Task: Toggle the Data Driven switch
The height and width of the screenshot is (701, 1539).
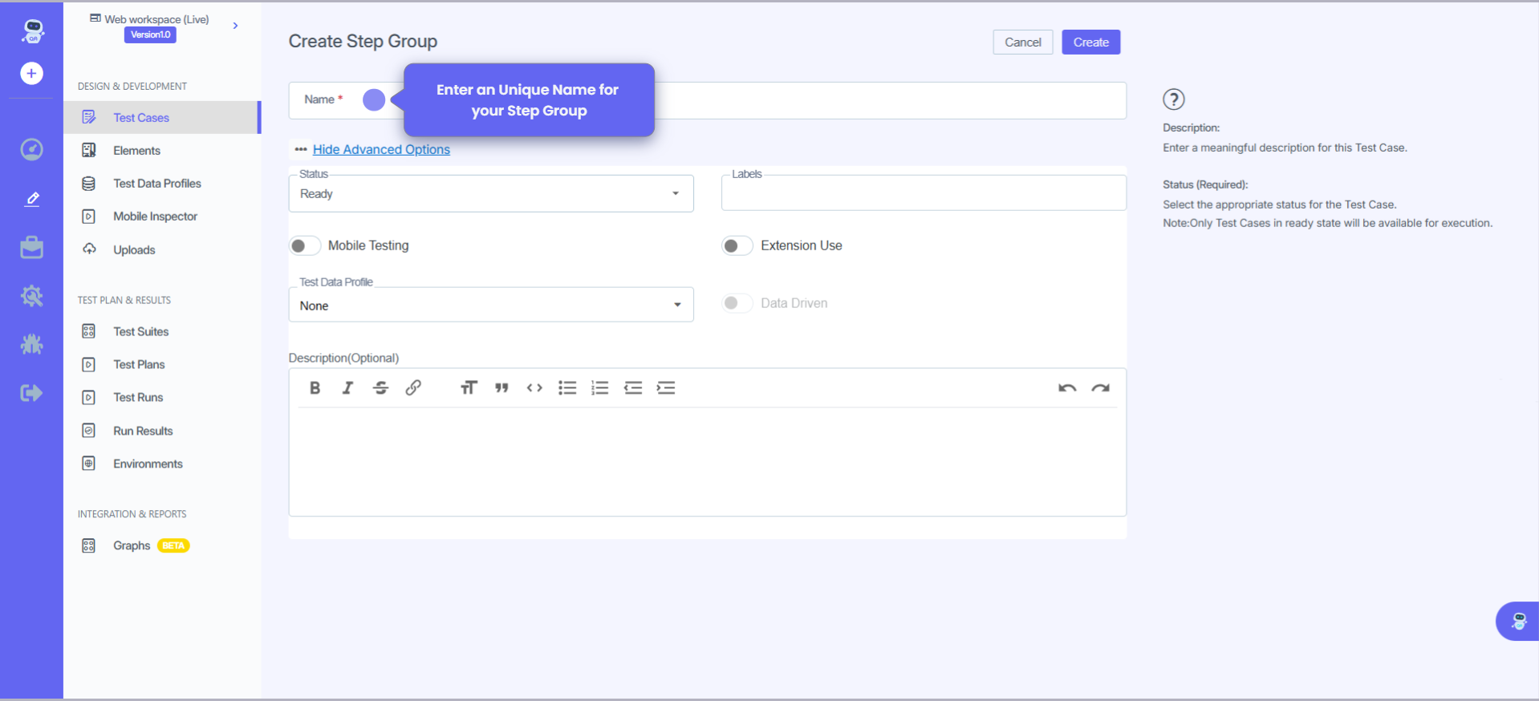Action: [737, 303]
